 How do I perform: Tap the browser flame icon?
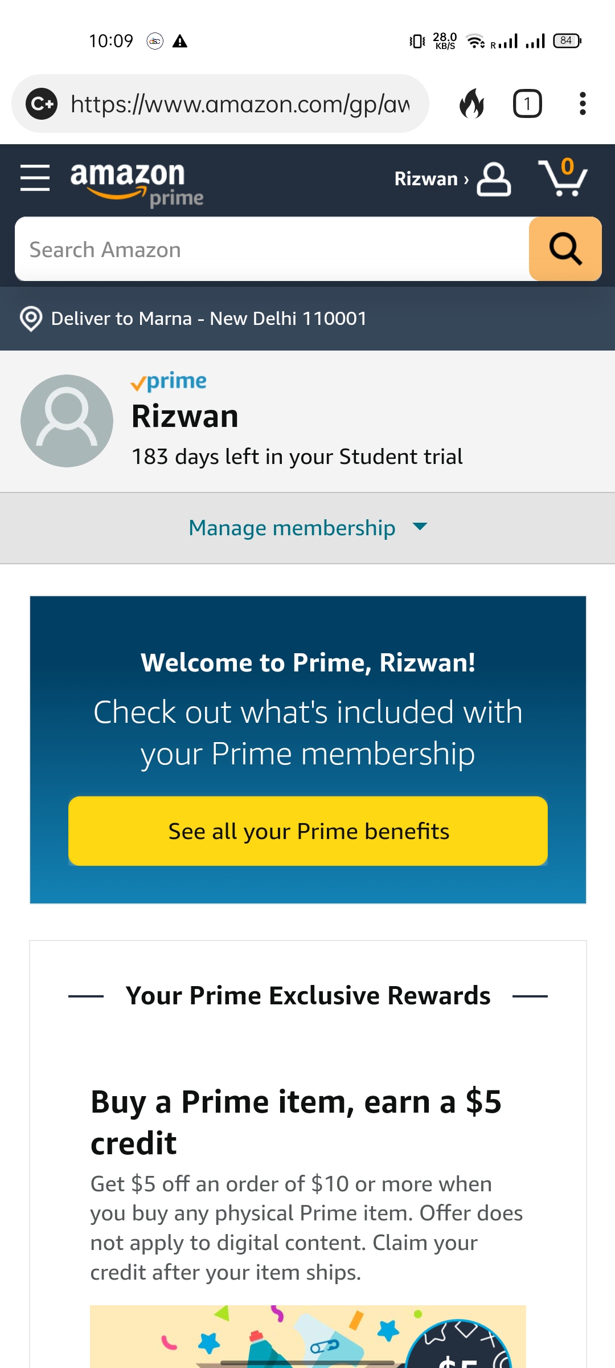pos(471,104)
